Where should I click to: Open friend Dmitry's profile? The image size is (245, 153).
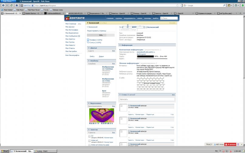[92, 56]
